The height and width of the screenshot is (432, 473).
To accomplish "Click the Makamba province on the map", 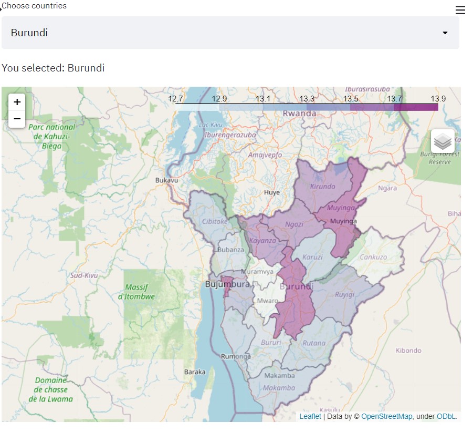I will [x=278, y=388].
